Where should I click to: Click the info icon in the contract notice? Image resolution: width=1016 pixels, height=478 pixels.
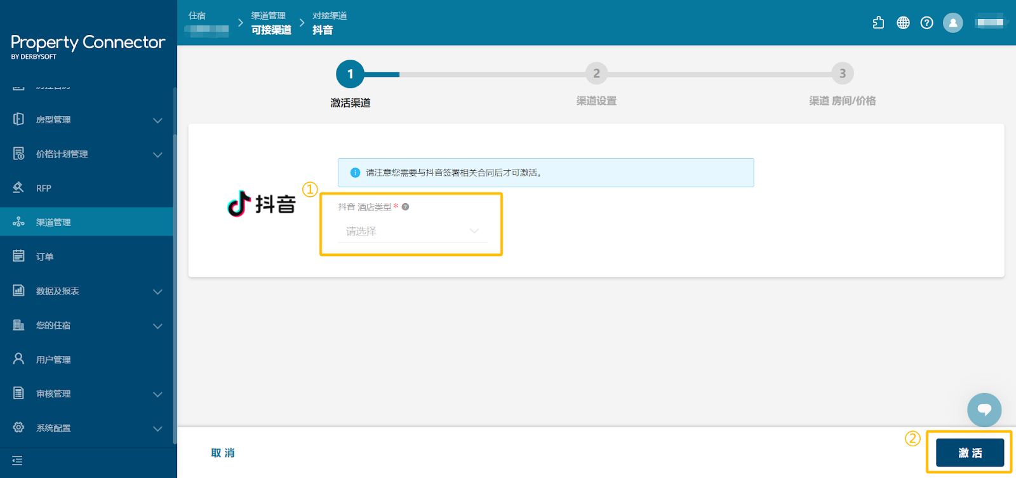coord(355,173)
